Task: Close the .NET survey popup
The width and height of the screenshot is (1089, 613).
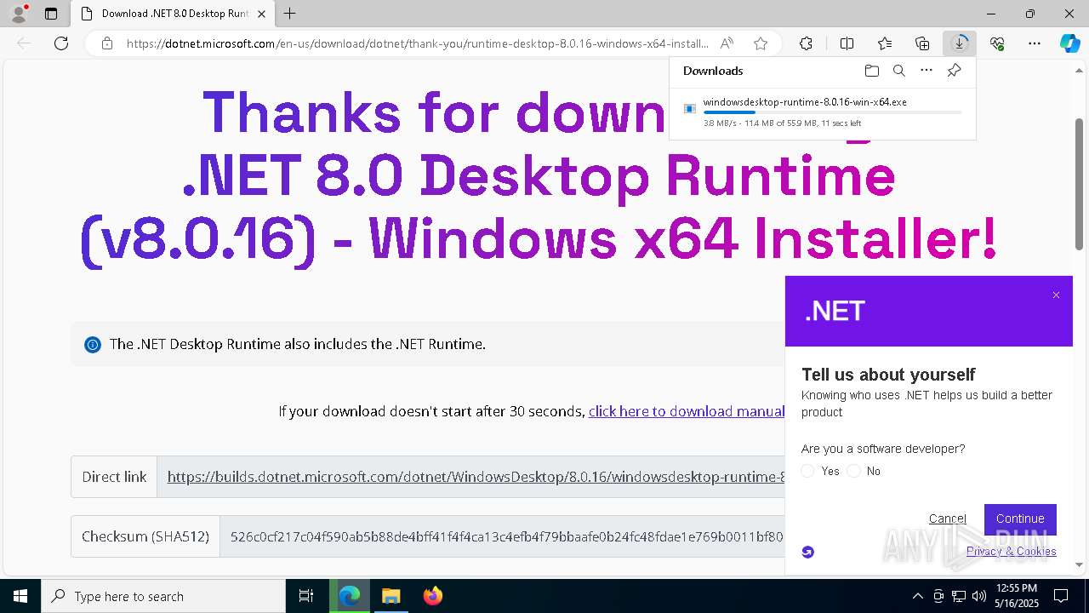Action: tap(1056, 295)
